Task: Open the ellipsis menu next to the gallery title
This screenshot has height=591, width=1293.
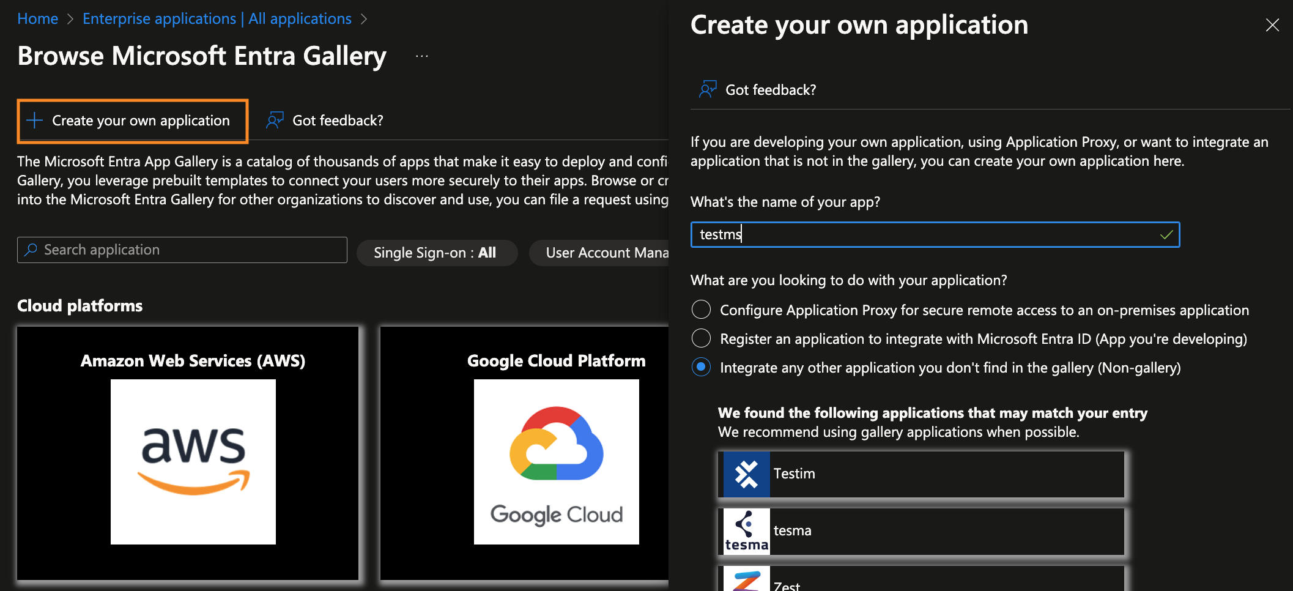Action: point(421,56)
